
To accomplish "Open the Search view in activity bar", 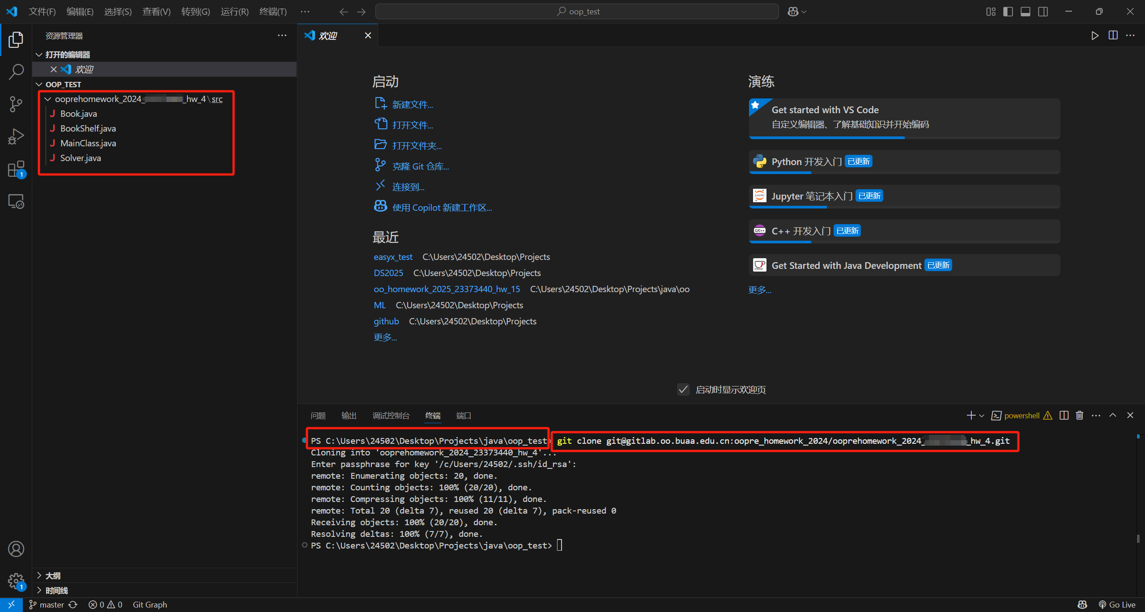I will (x=16, y=72).
